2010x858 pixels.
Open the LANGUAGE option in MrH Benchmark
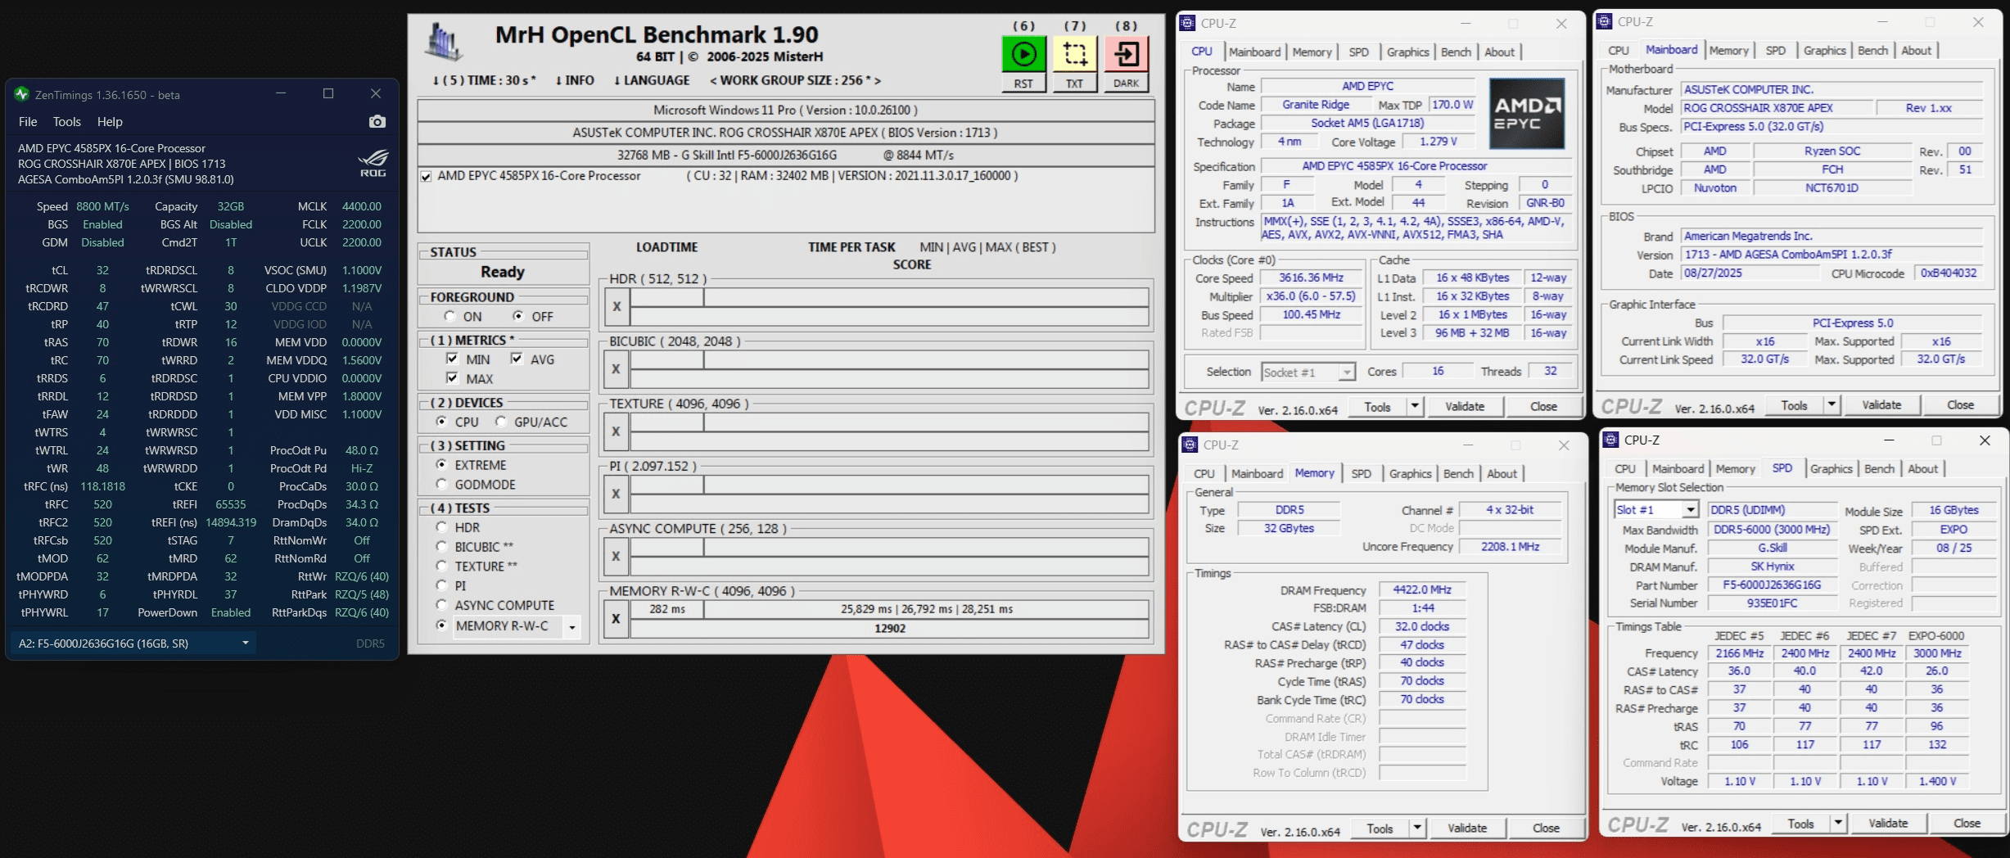(x=652, y=80)
